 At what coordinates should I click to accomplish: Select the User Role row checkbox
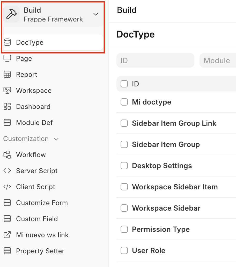tap(124, 250)
